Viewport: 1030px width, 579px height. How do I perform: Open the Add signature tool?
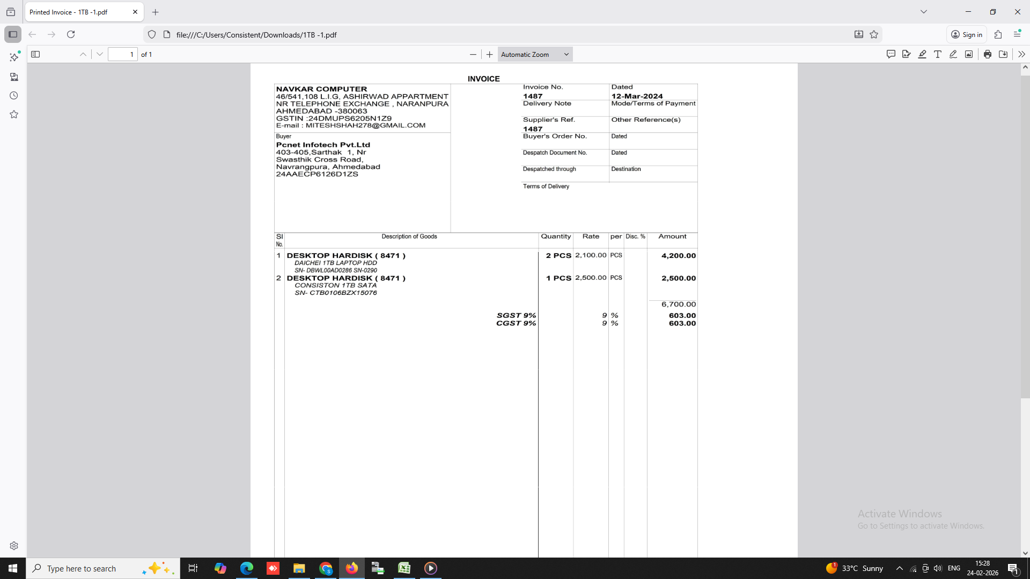[x=907, y=54]
